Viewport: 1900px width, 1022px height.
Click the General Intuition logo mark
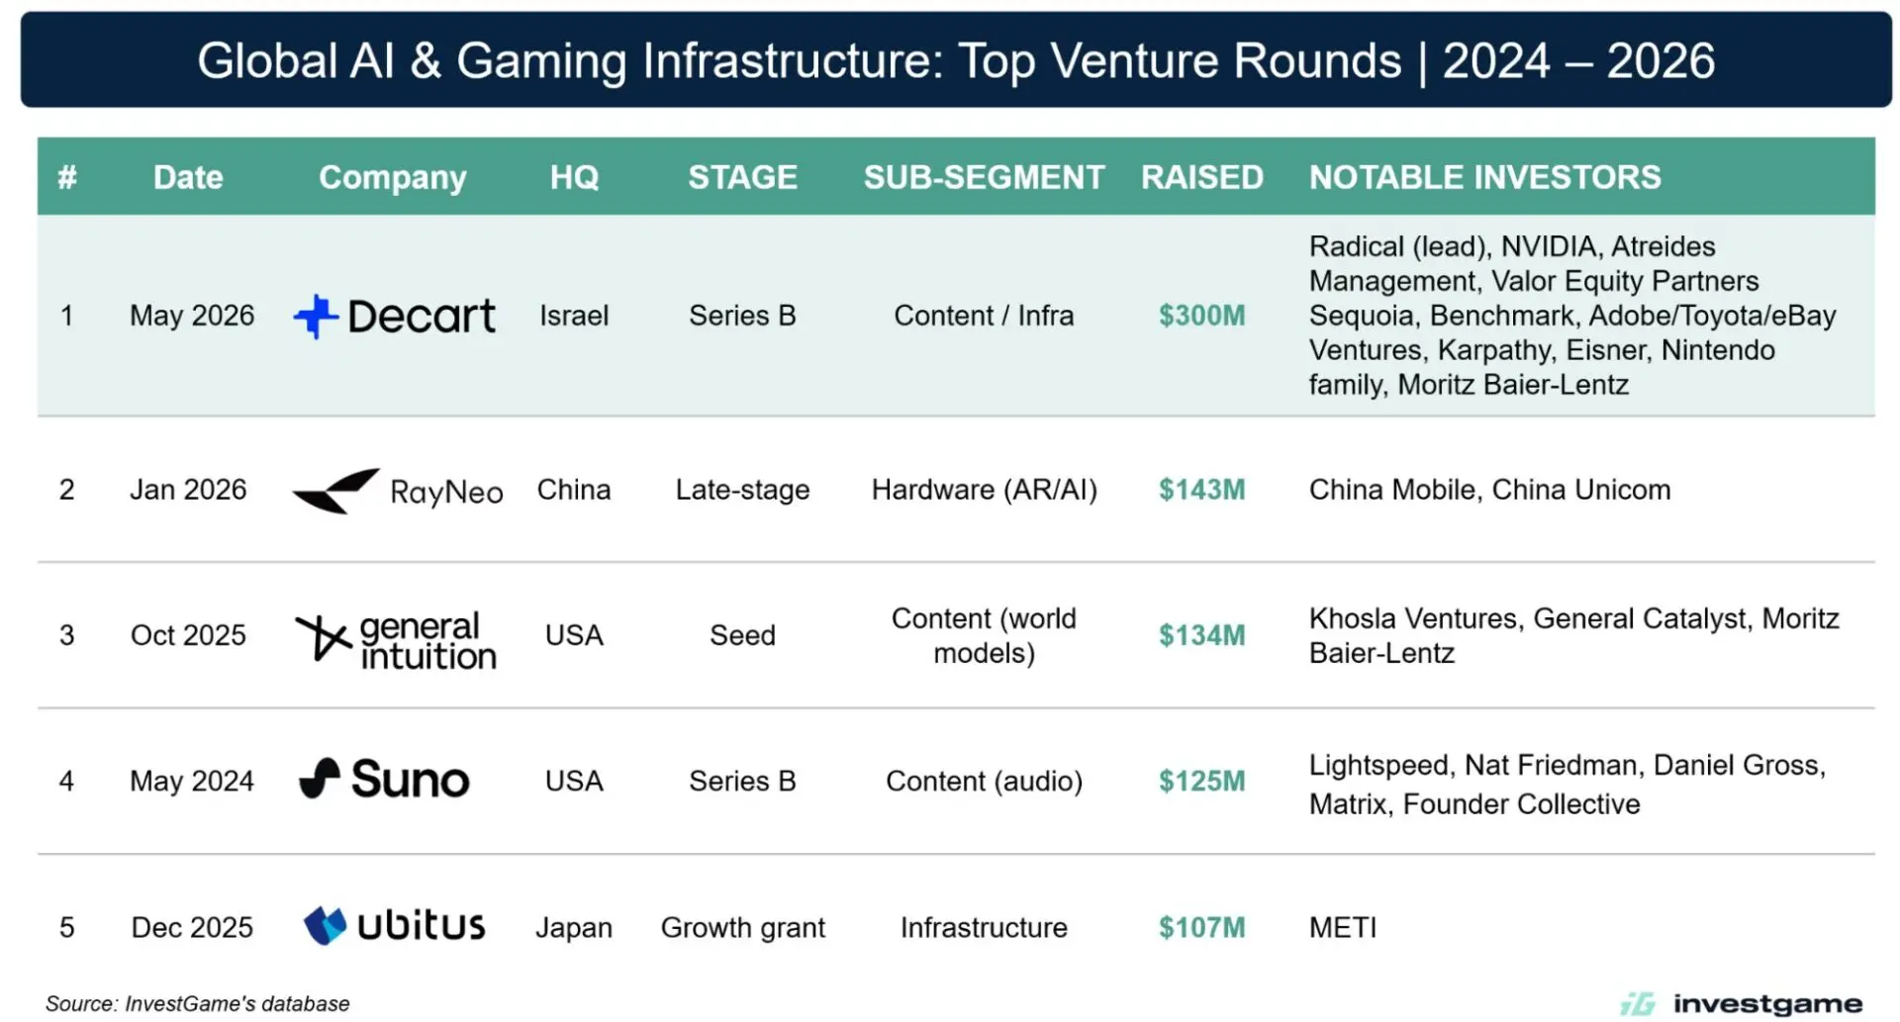(x=324, y=637)
